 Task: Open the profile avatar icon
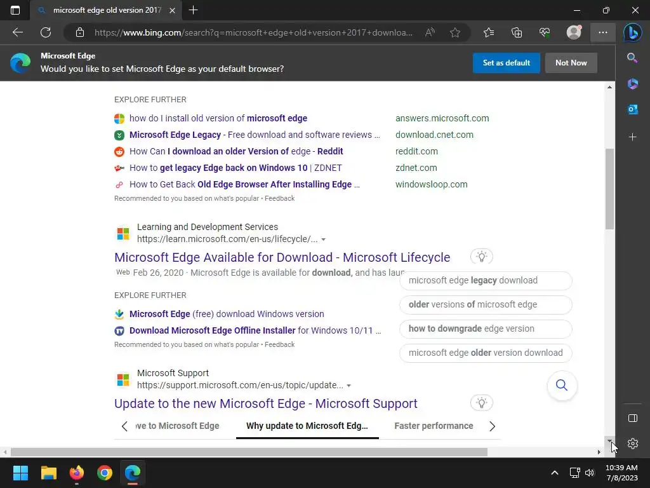click(x=574, y=32)
